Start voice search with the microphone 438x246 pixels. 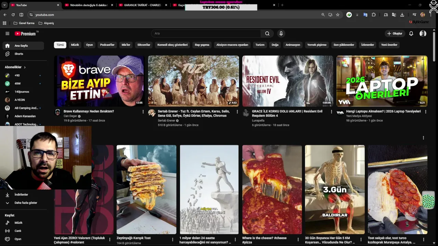click(281, 33)
